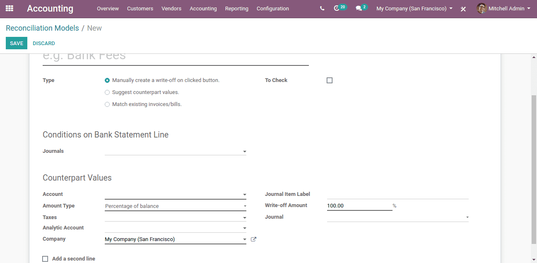Image resolution: width=537 pixels, height=263 pixels.
Task: Open the Reporting menu
Action: click(237, 8)
